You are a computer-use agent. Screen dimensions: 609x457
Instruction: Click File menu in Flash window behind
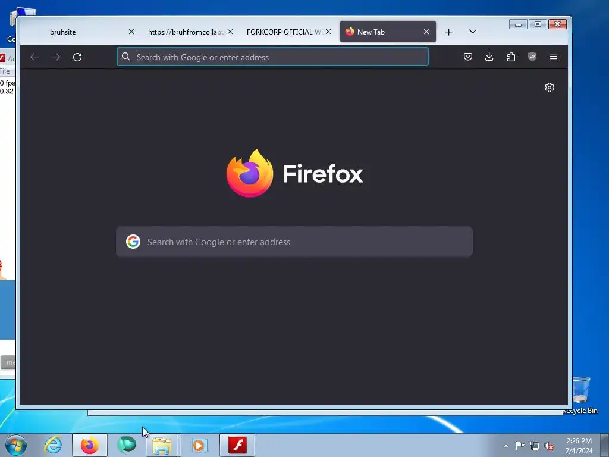5,71
